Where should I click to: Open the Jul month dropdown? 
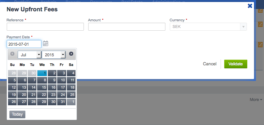click(x=29, y=55)
